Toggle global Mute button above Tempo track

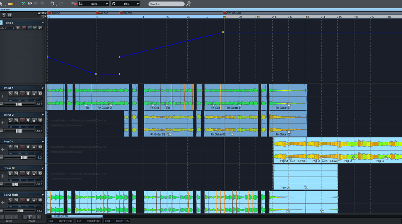pyautogui.click(x=9, y=15)
